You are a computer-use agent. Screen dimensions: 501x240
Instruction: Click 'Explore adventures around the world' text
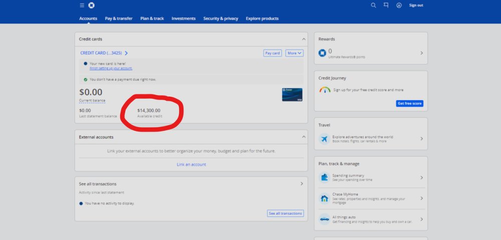pos(363,137)
